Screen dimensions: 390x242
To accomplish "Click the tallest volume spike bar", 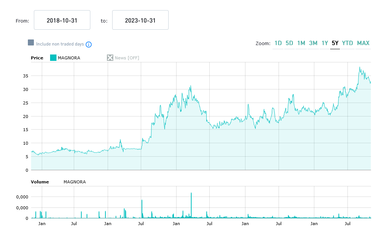I will (x=191, y=206).
